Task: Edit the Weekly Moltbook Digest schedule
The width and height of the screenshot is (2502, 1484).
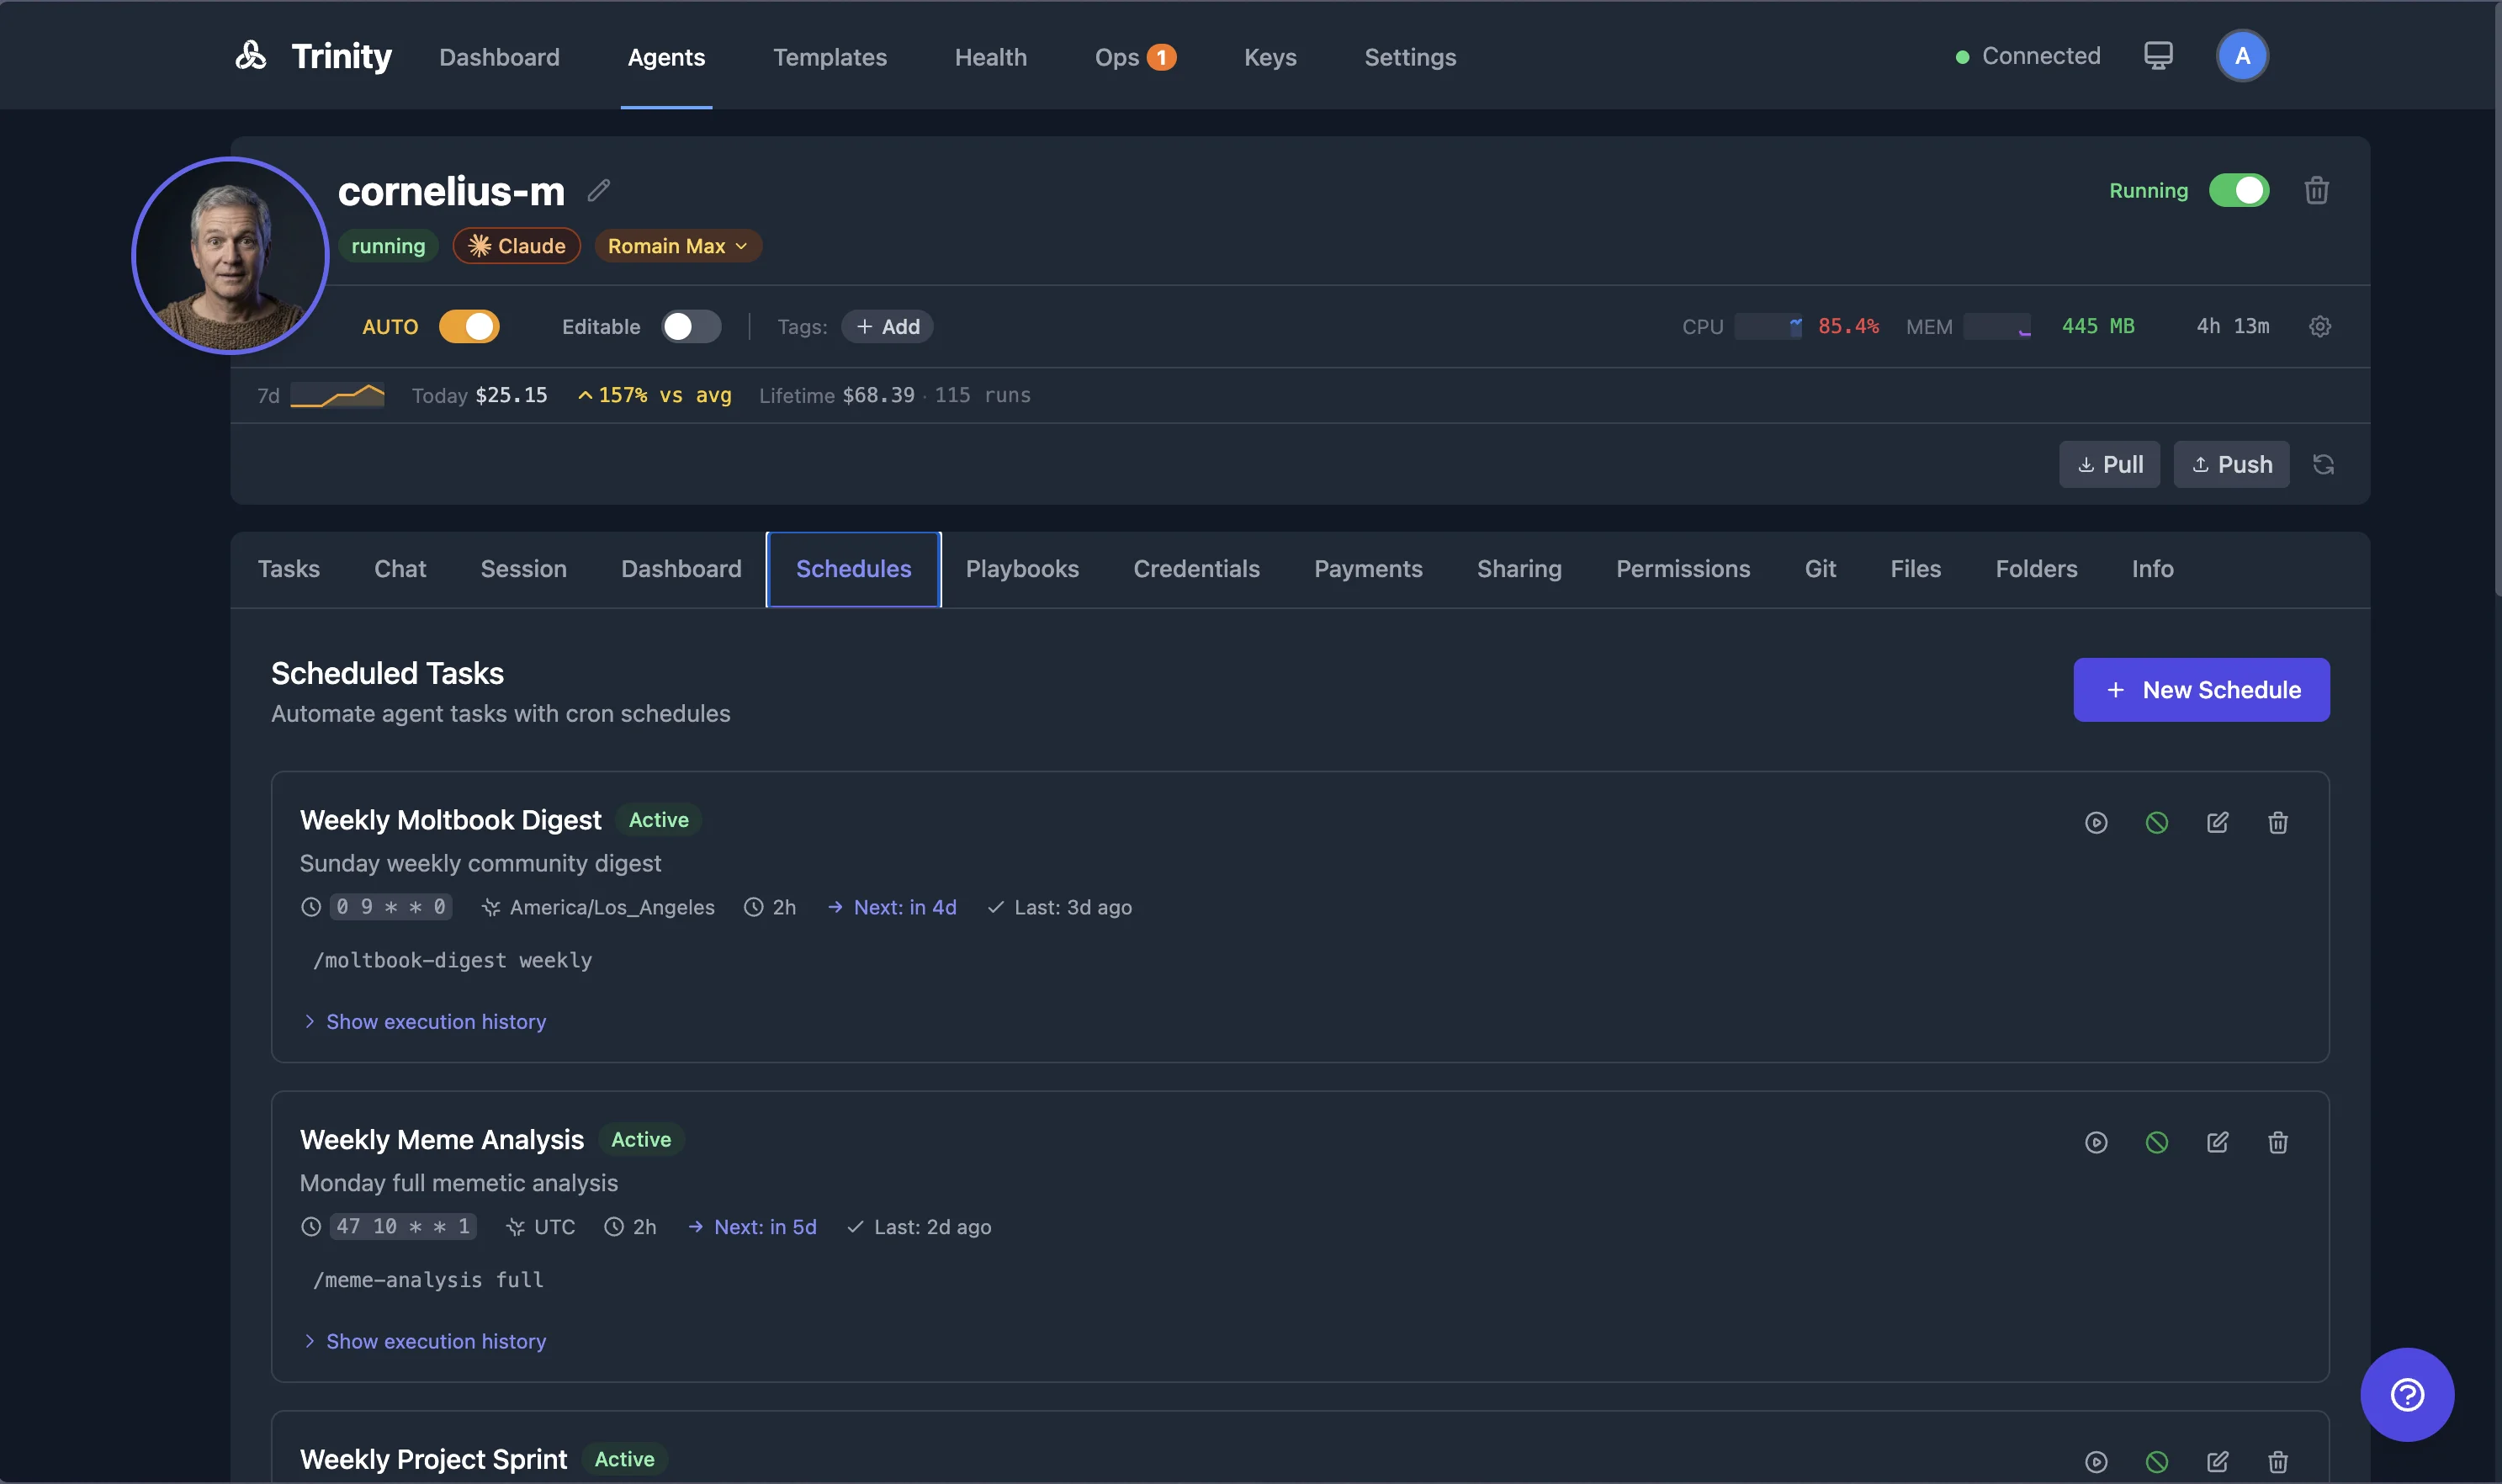Action: coord(2217,822)
